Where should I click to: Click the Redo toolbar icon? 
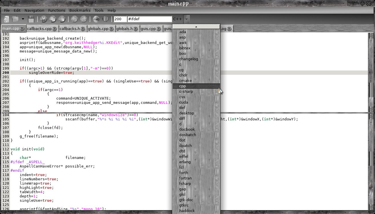(x=84, y=19)
